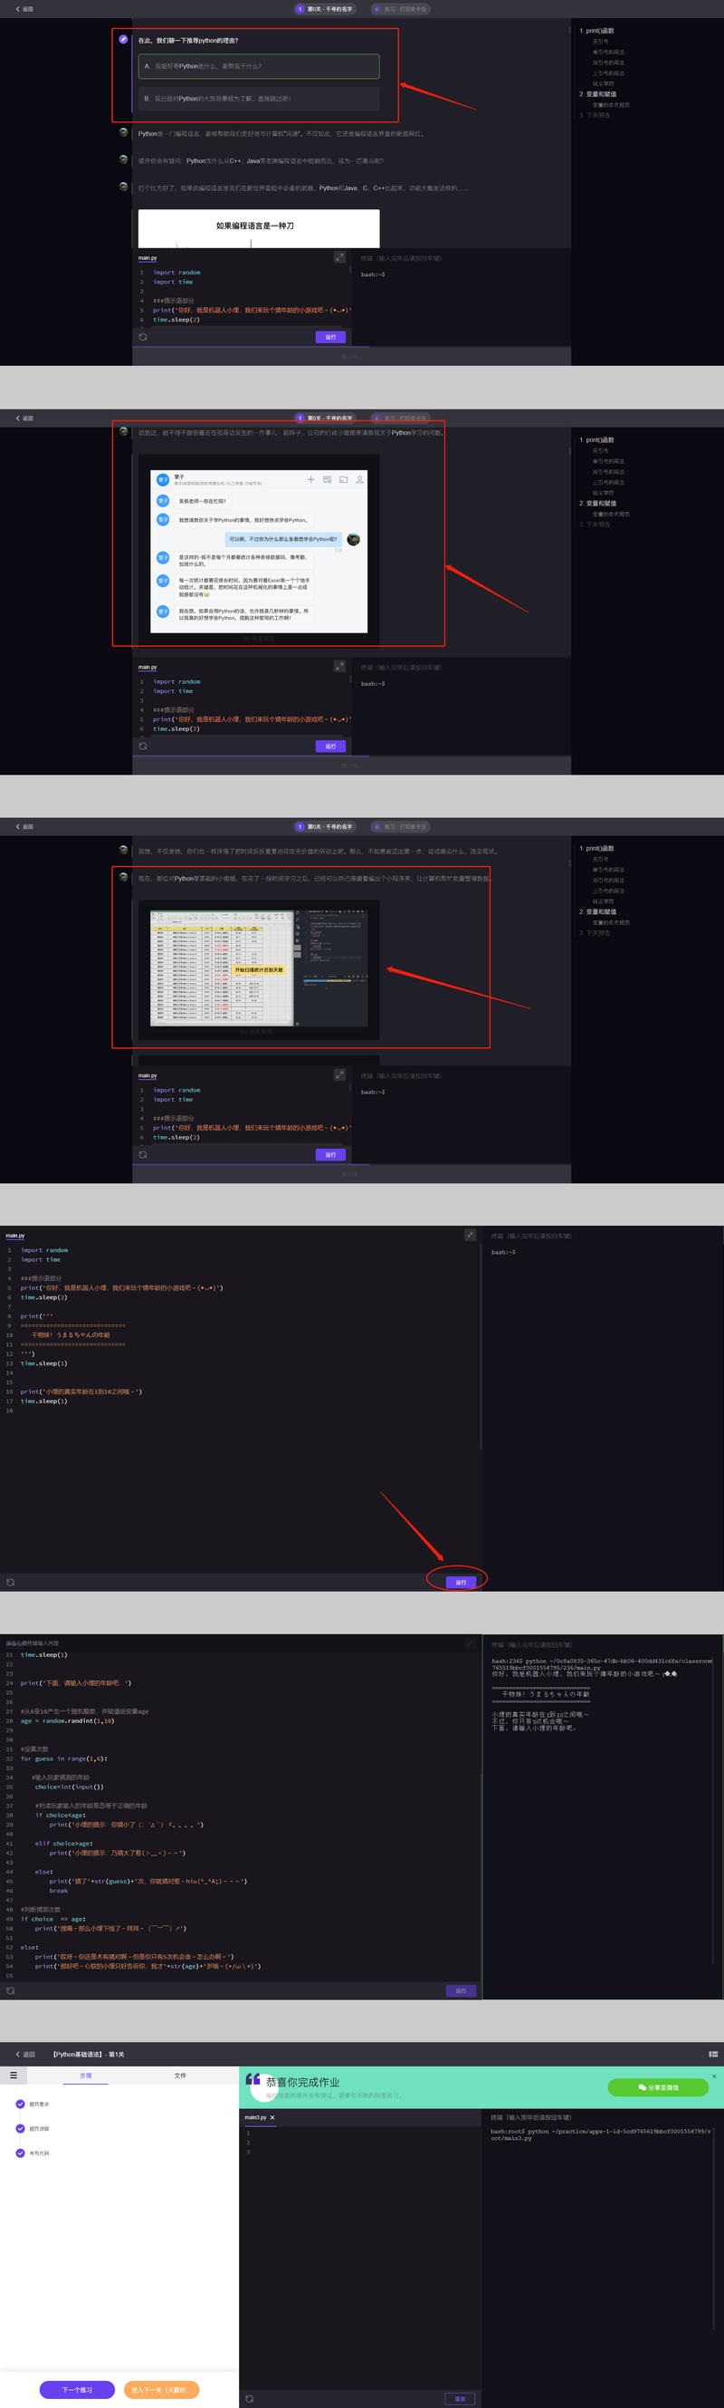Close the main3.py editor tab
Image resolution: width=724 pixels, height=2408 pixels.
click(x=272, y=2117)
